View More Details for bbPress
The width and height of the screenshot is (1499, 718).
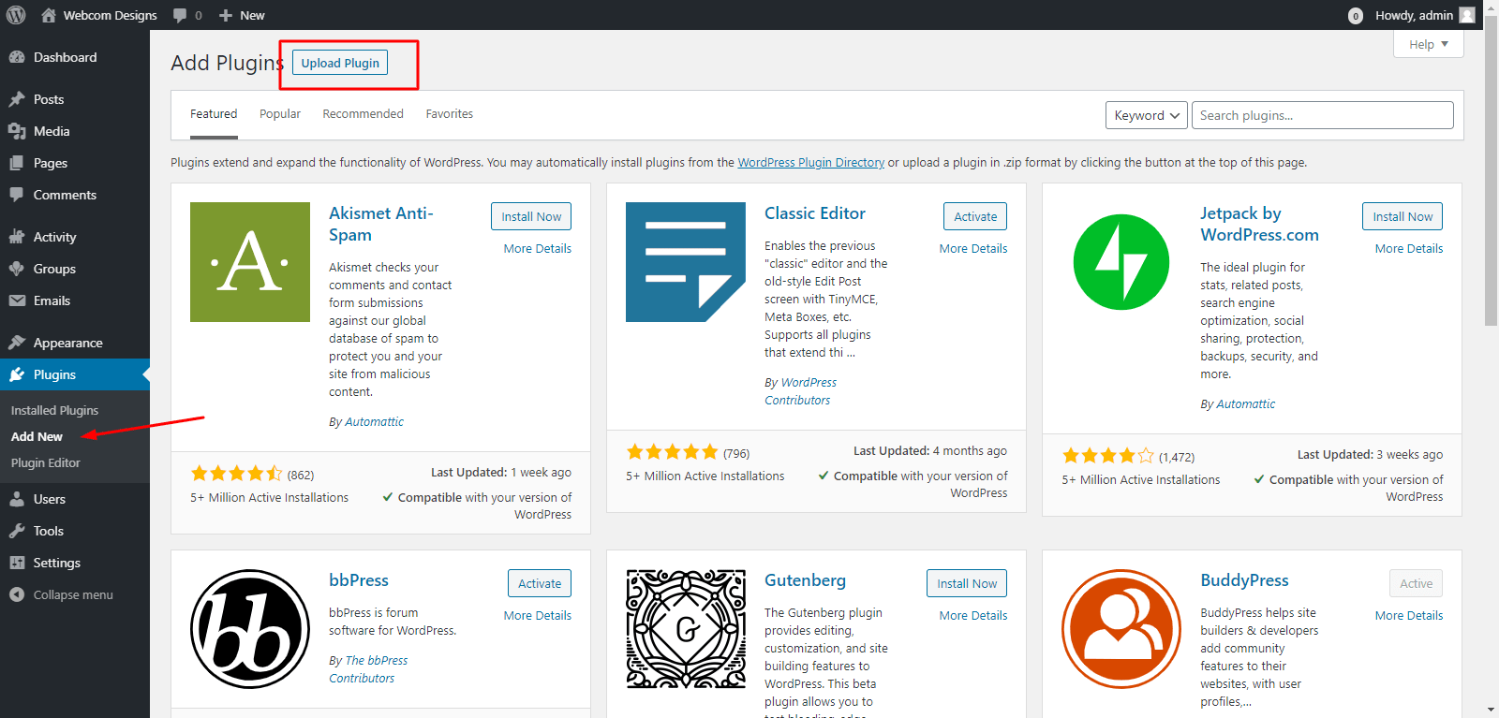click(538, 615)
